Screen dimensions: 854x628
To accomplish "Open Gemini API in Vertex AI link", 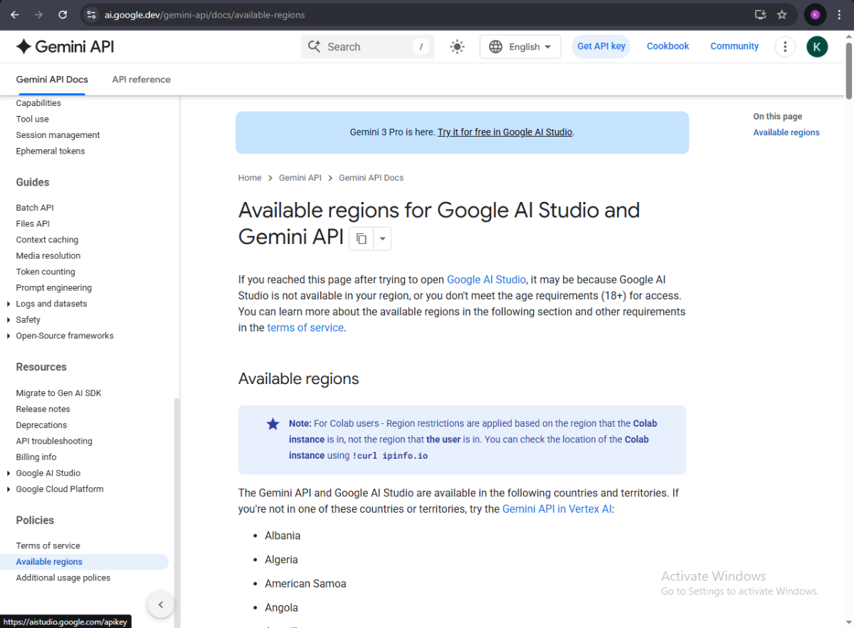I will (x=557, y=509).
